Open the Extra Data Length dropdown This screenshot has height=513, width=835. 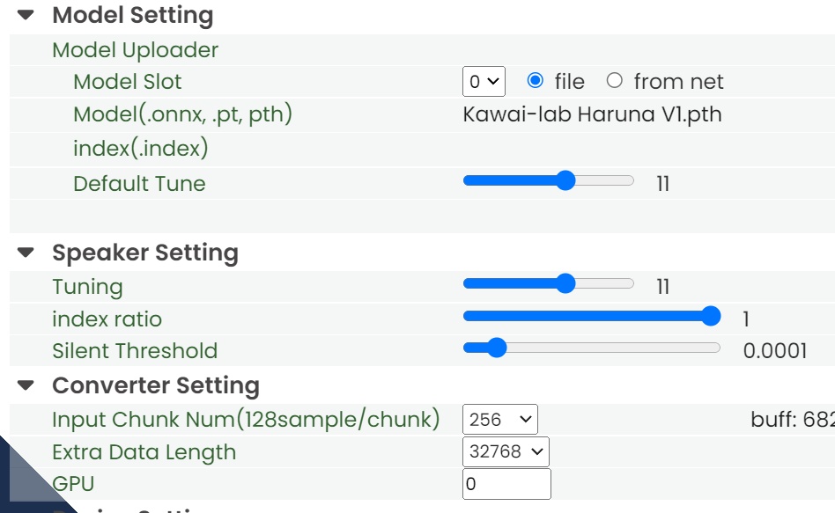click(x=506, y=452)
